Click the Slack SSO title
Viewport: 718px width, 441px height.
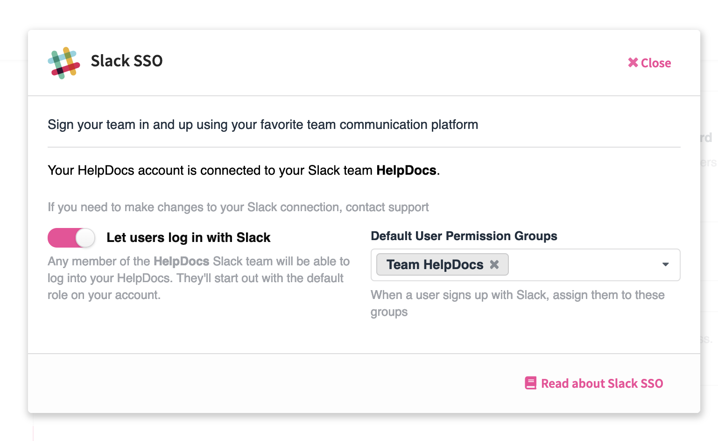pyautogui.click(x=127, y=61)
